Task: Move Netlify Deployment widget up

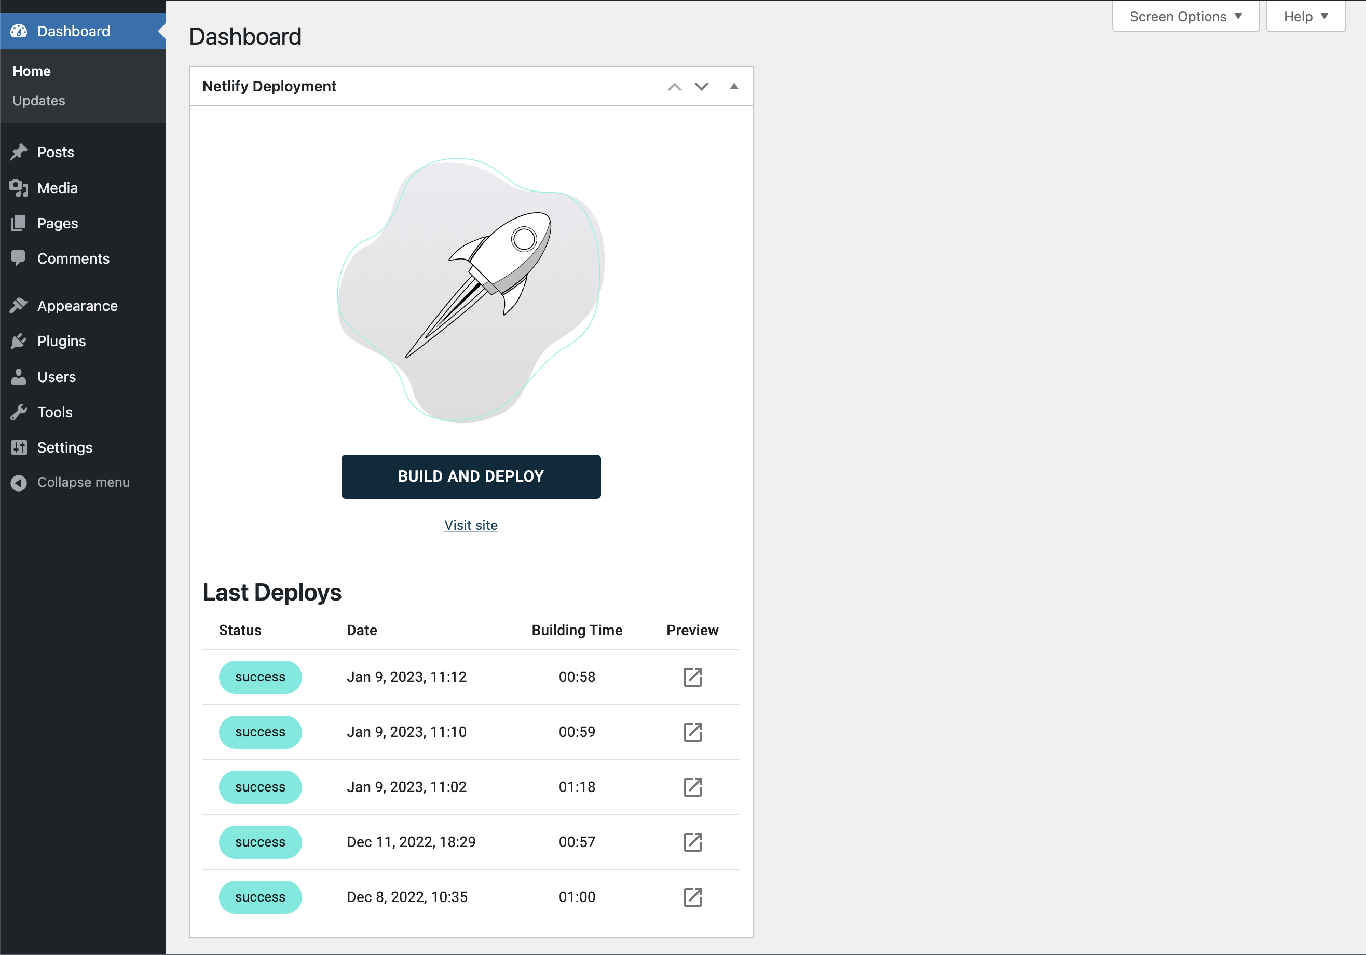Action: pos(674,87)
